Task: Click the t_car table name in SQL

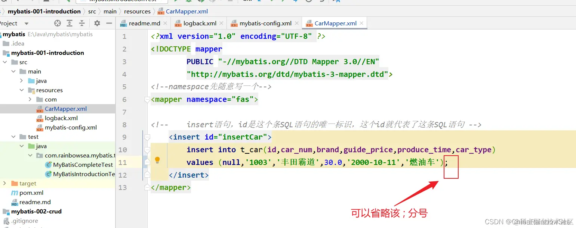Action: click(252, 150)
